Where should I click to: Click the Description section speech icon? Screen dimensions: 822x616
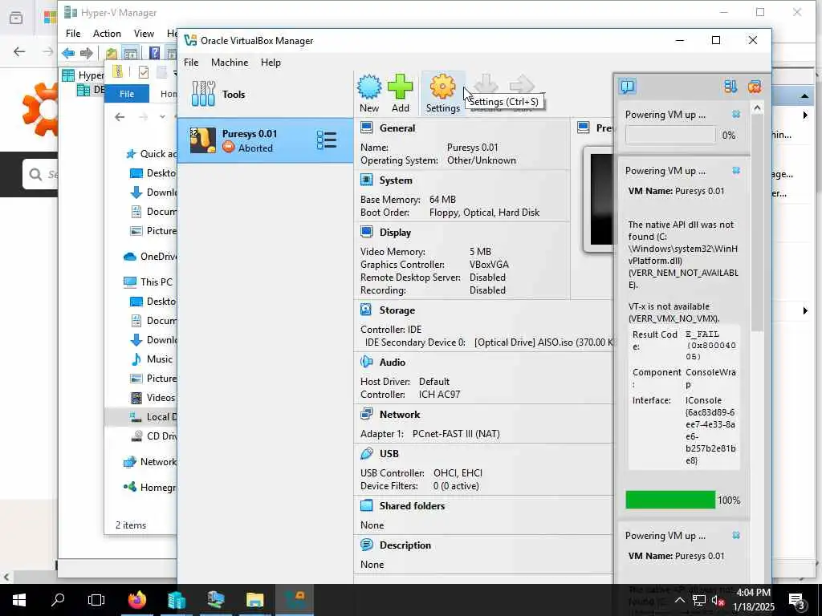click(x=366, y=545)
